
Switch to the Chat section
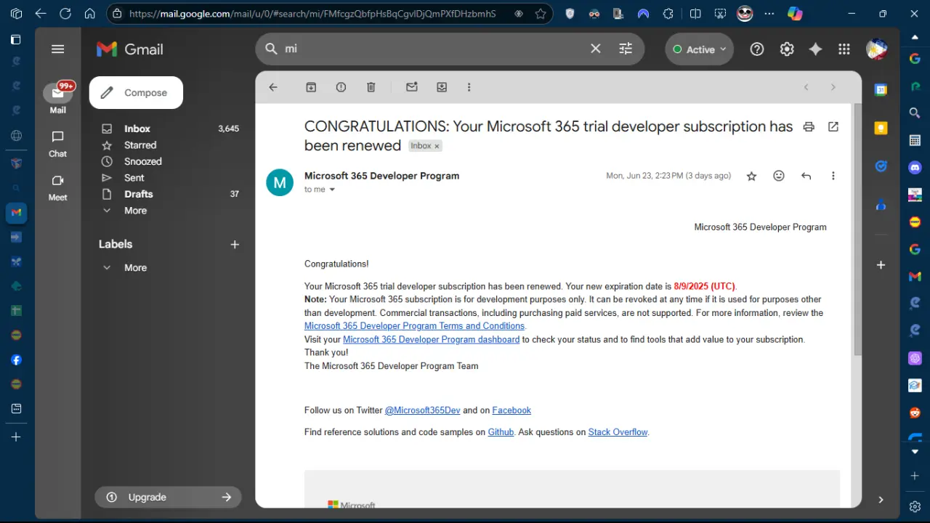(57, 143)
